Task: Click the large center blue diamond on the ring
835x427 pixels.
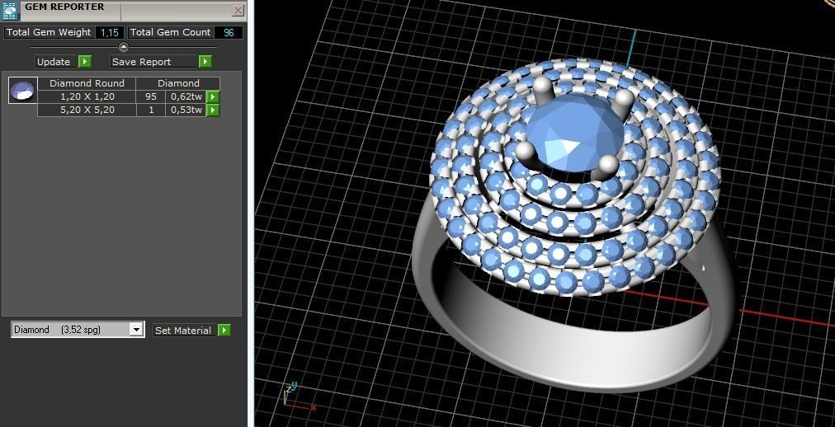Action: [x=574, y=133]
